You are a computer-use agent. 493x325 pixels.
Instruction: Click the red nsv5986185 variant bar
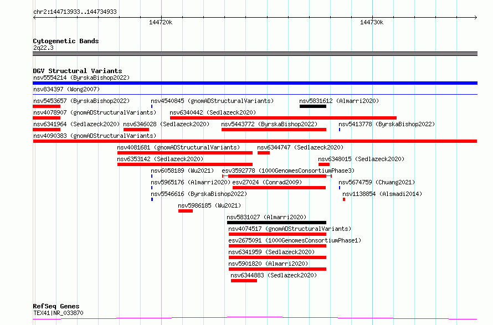tap(186, 211)
